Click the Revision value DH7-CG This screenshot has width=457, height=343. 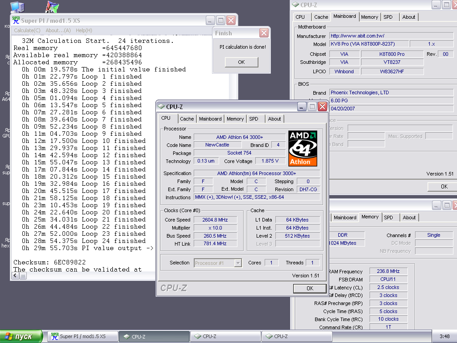click(x=308, y=189)
